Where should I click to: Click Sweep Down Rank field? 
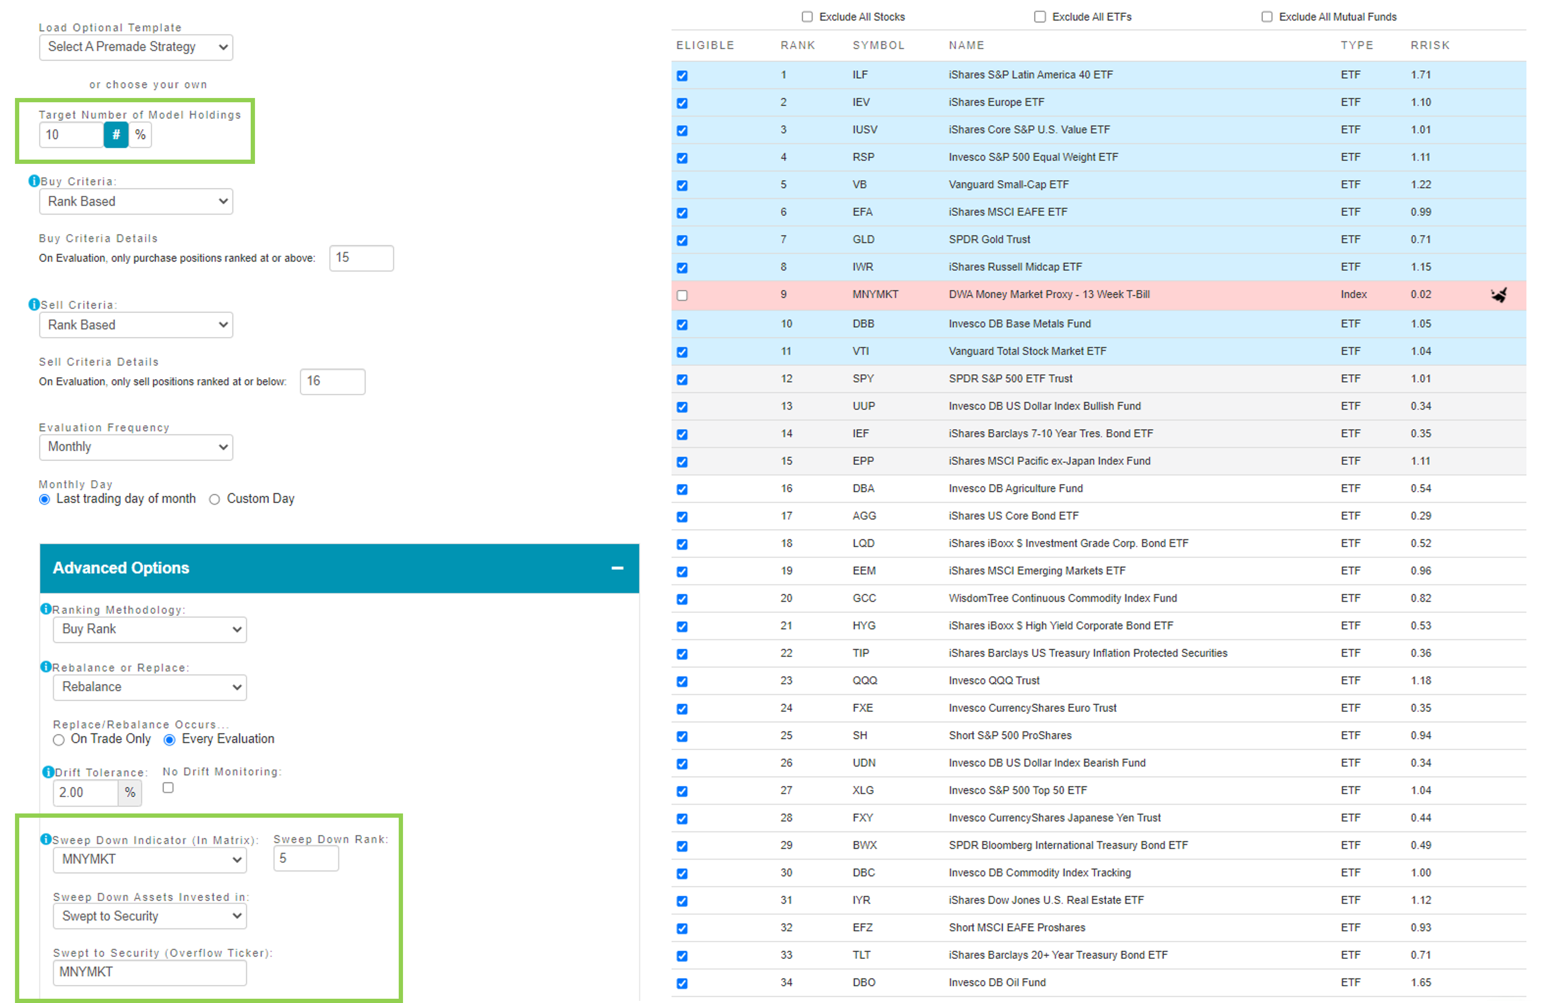(x=306, y=859)
